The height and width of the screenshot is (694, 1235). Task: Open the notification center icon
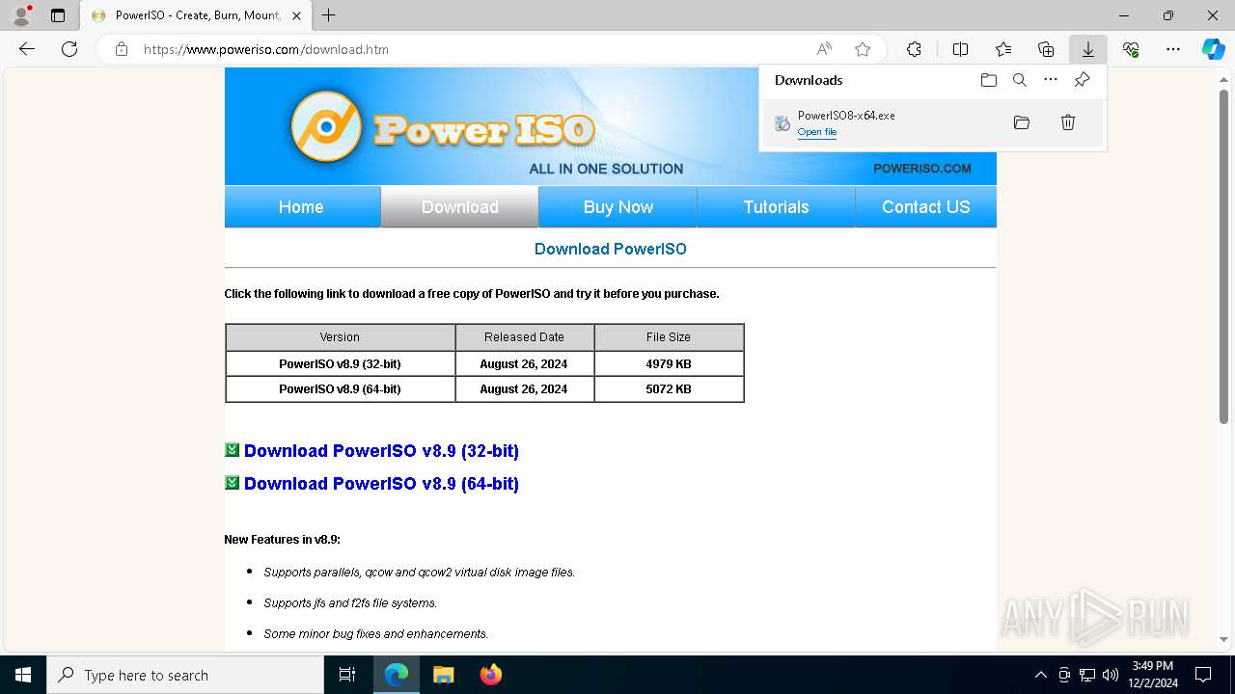click(1203, 675)
